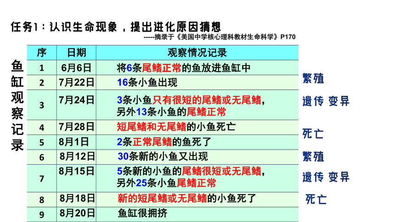Click the '序' column header
Viewport: 395px width, 222px height.
click(42, 53)
